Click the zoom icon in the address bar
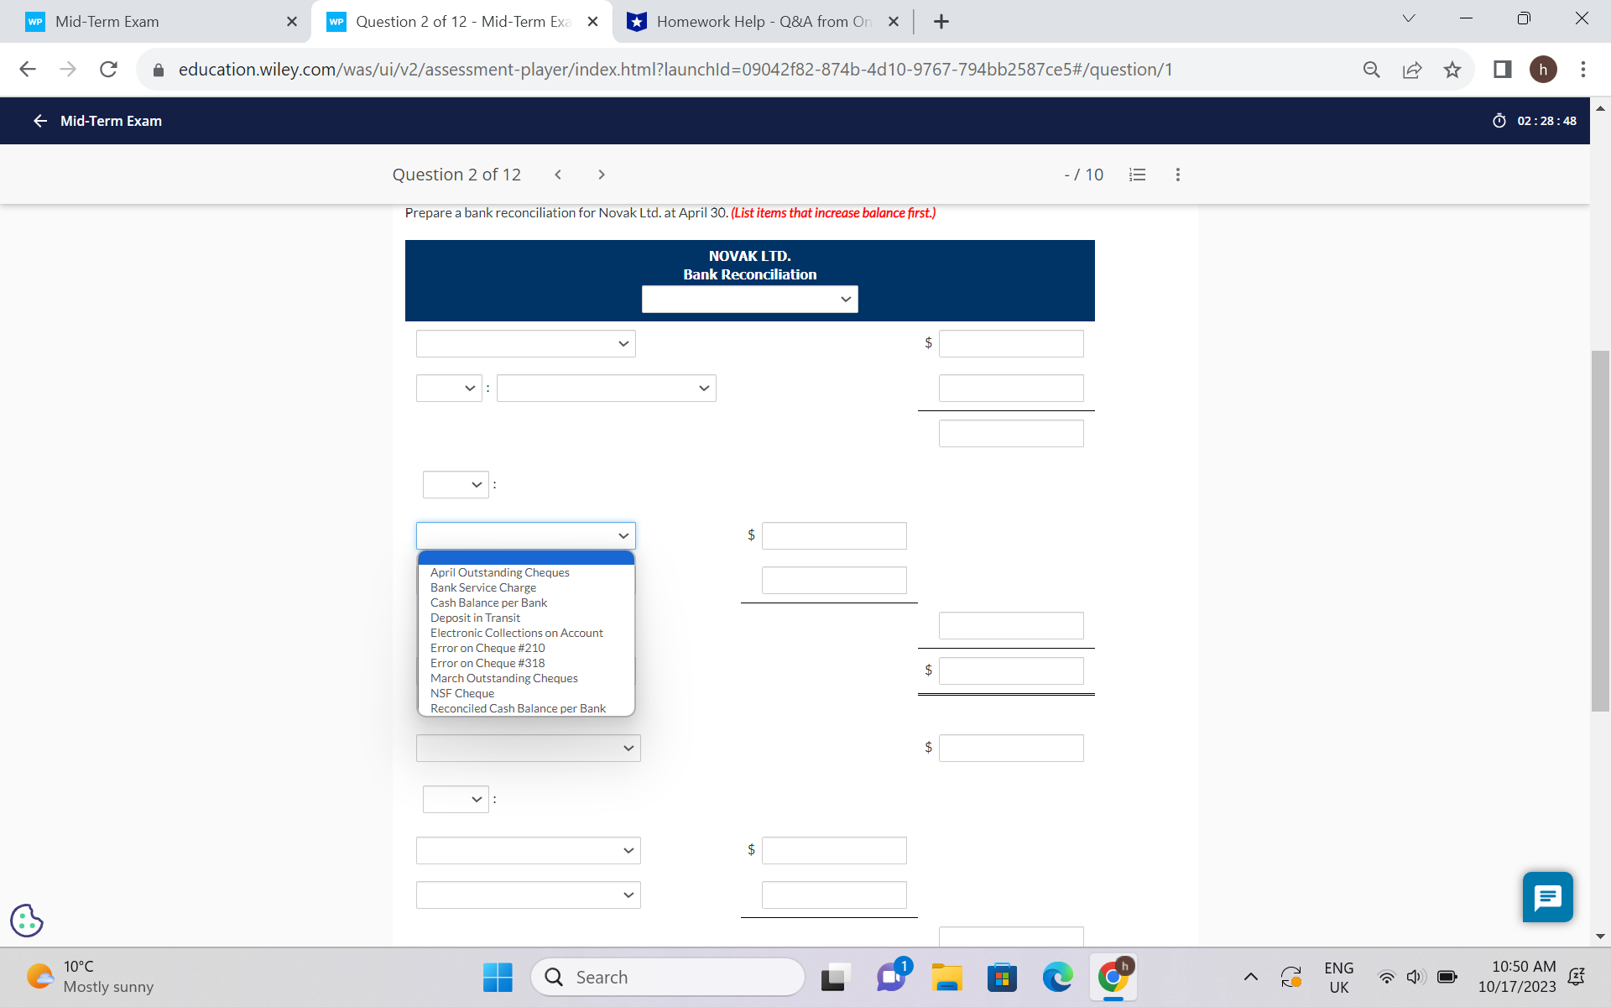This screenshot has height=1007, width=1611. click(1372, 70)
